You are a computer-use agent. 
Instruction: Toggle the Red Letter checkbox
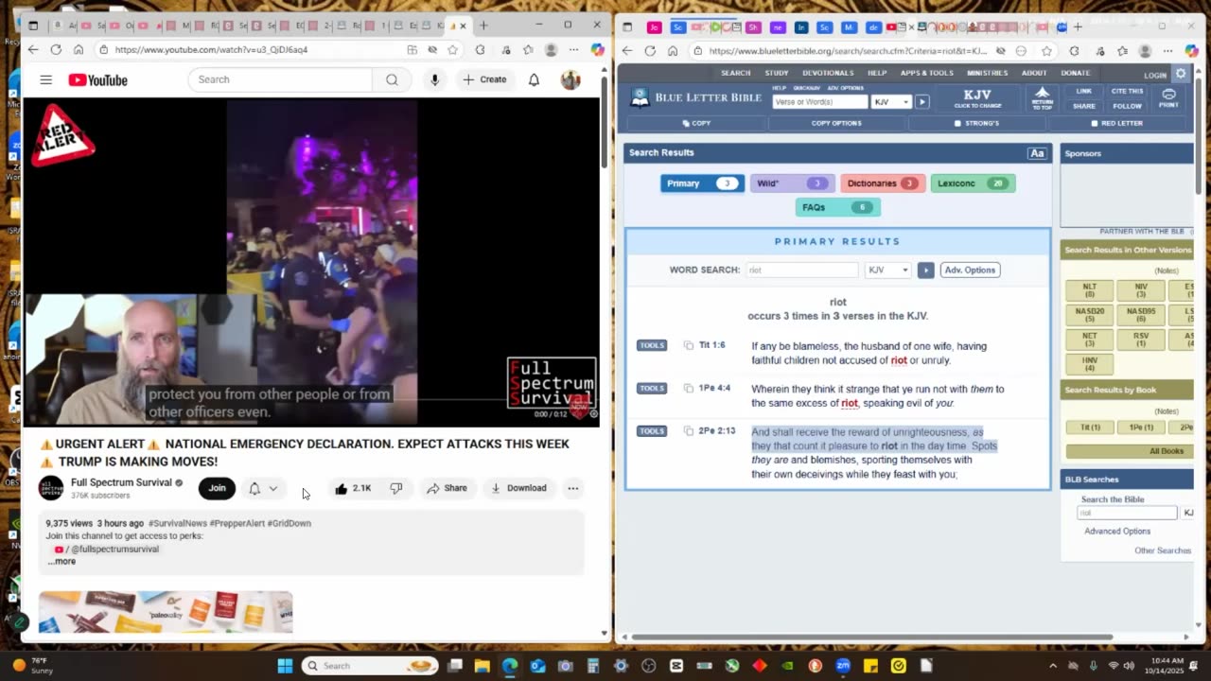1095,124
